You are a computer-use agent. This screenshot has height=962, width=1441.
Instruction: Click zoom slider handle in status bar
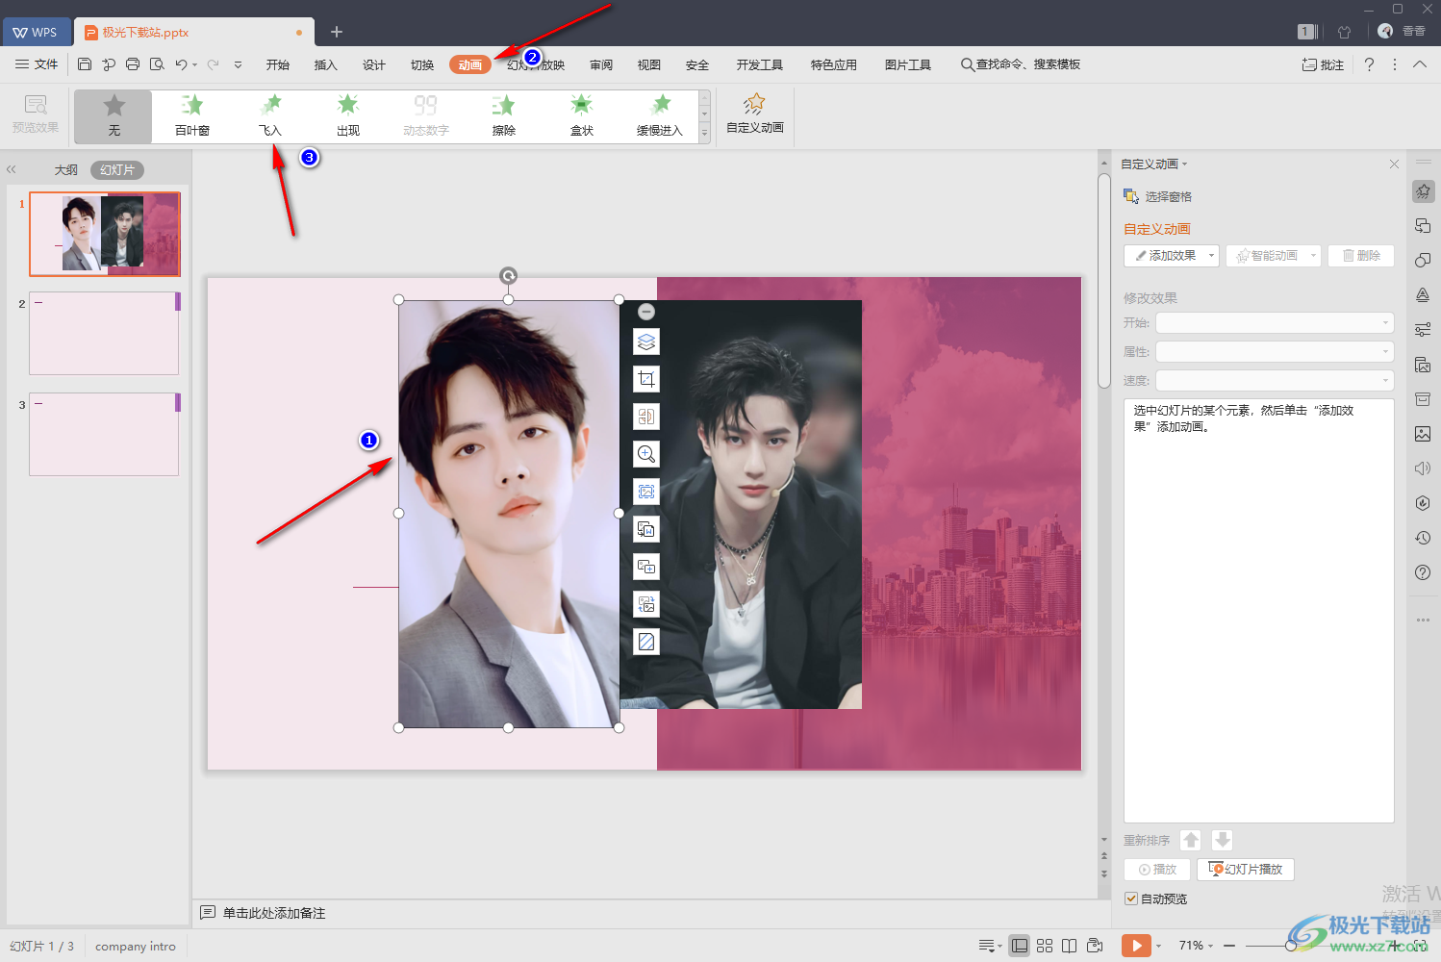1291,946
